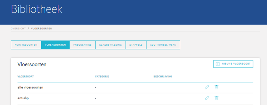This screenshot has height=105, width=267.
Task: Delete the 'alle vloersoorten' row via trash icon
Action: point(216,87)
